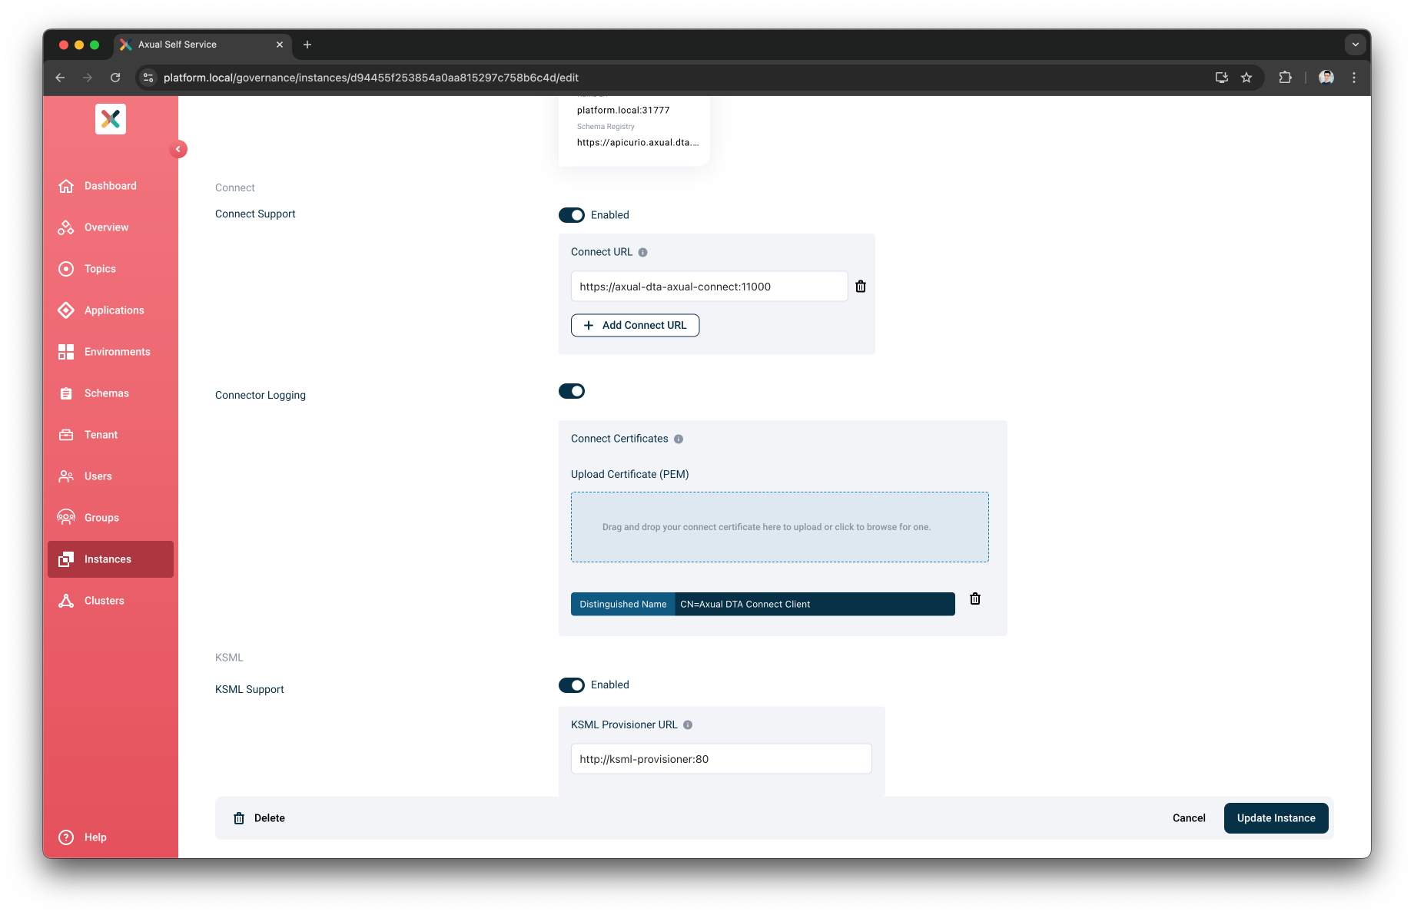The image size is (1414, 915).
Task: Show info tooltip for KSML Provisioner URL
Action: [688, 724]
